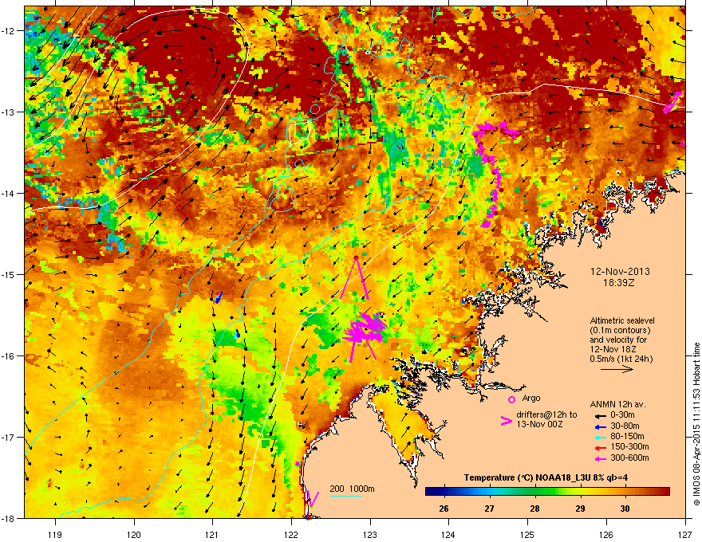Click the 'drifters@12h to' legend text
Image resolution: width=702 pixels, height=542 pixels.
pos(546,415)
